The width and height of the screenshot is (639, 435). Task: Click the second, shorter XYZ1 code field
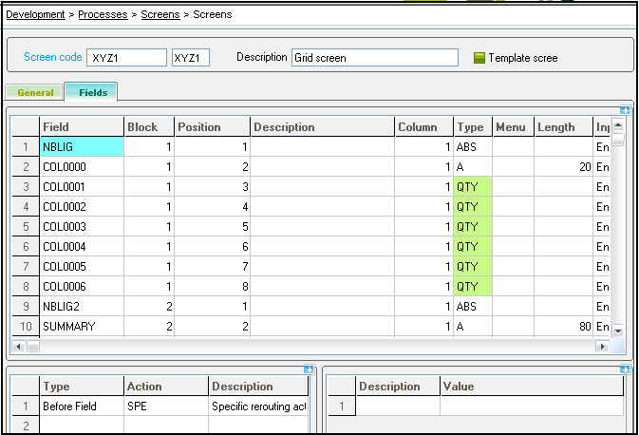190,58
